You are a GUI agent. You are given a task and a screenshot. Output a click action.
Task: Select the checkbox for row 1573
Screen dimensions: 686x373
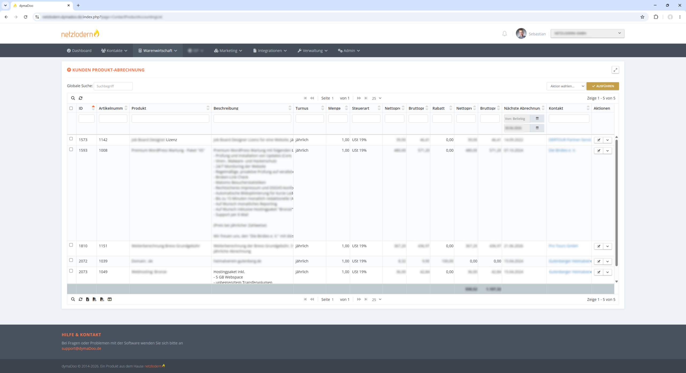[71, 139]
